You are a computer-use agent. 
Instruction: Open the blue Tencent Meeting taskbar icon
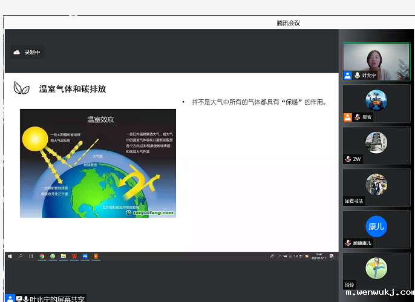(85, 256)
